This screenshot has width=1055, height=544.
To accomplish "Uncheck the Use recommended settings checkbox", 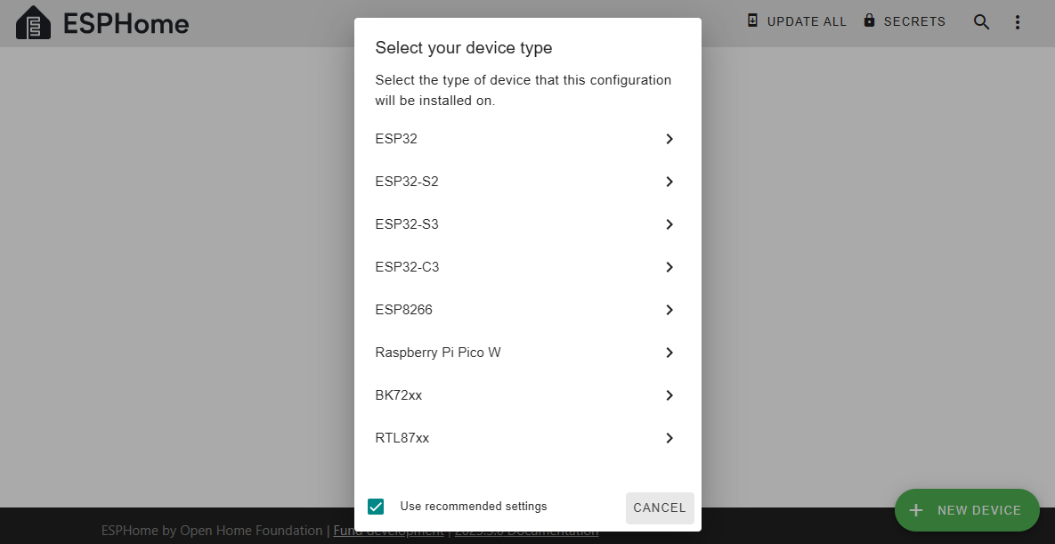I will click(376, 507).
